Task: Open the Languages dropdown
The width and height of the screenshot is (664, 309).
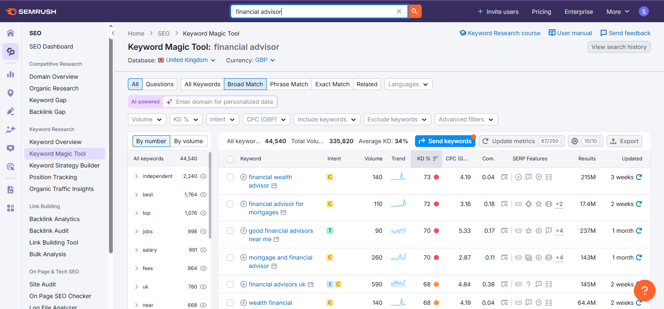Action: pyautogui.click(x=408, y=84)
